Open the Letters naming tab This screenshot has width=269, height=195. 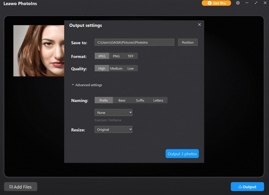[x=158, y=100]
